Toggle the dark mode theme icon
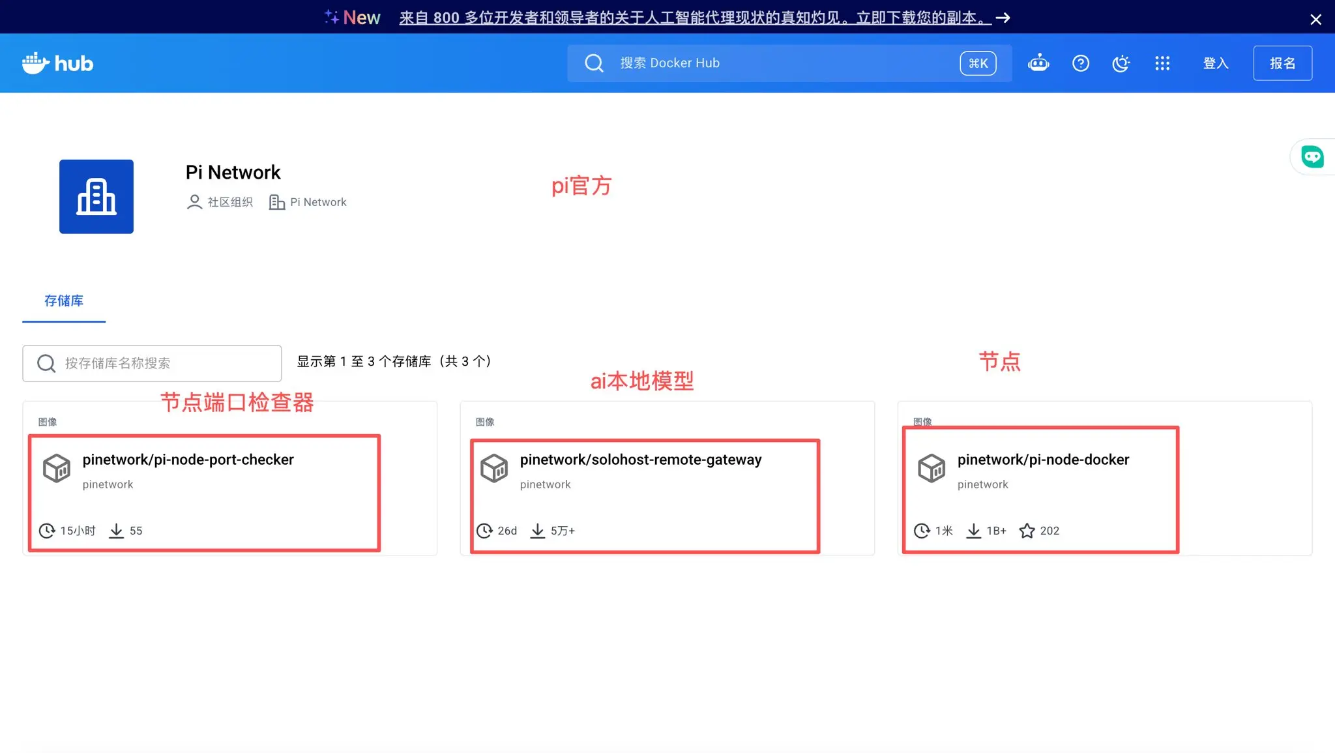The width and height of the screenshot is (1335, 753). click(x=1121, y=63)
